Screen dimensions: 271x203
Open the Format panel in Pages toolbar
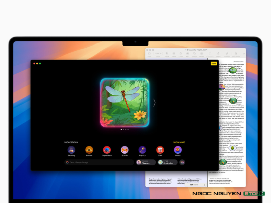click(227, 54)
